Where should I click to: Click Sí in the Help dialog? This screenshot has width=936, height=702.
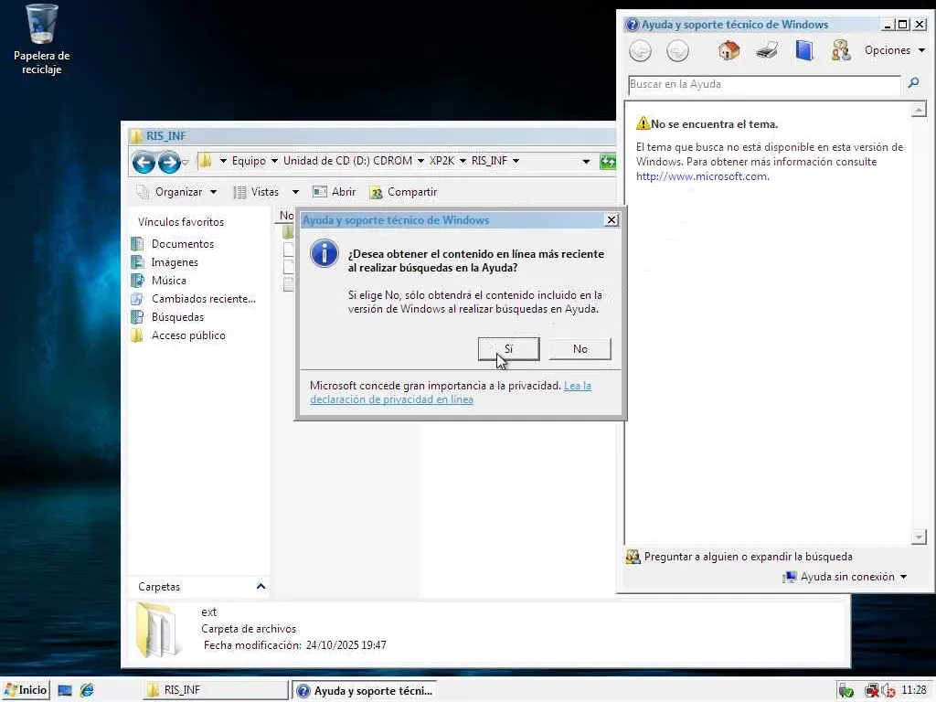[x=508, y=349]
